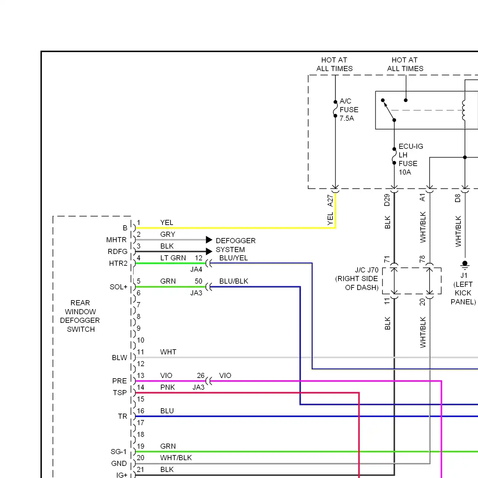Image resolution: width=478 pixels, height=478 pixels.
Task: Select the SG-1 terminal label
Action: point(119,452)
